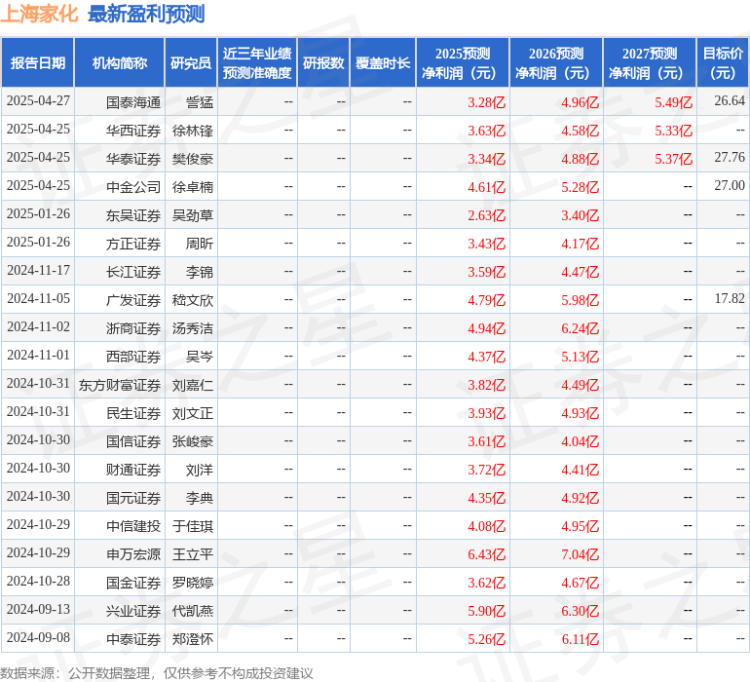Click institution 中信建投

(133, 526)
